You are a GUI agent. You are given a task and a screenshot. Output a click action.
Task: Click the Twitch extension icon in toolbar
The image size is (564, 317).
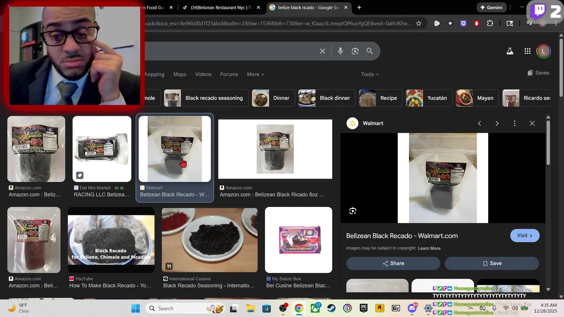[x=463, y=23]
